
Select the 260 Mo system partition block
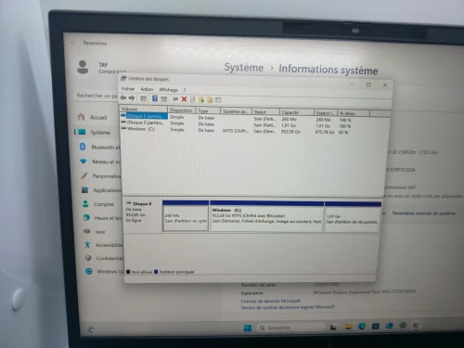[x=186, y=215]
